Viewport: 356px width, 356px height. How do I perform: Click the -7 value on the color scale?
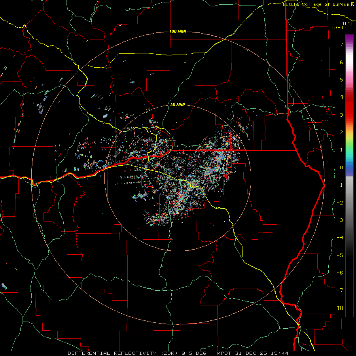340,290
